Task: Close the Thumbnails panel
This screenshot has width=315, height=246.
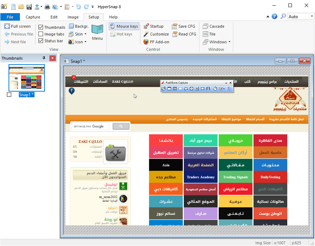Action: point(52,58)
